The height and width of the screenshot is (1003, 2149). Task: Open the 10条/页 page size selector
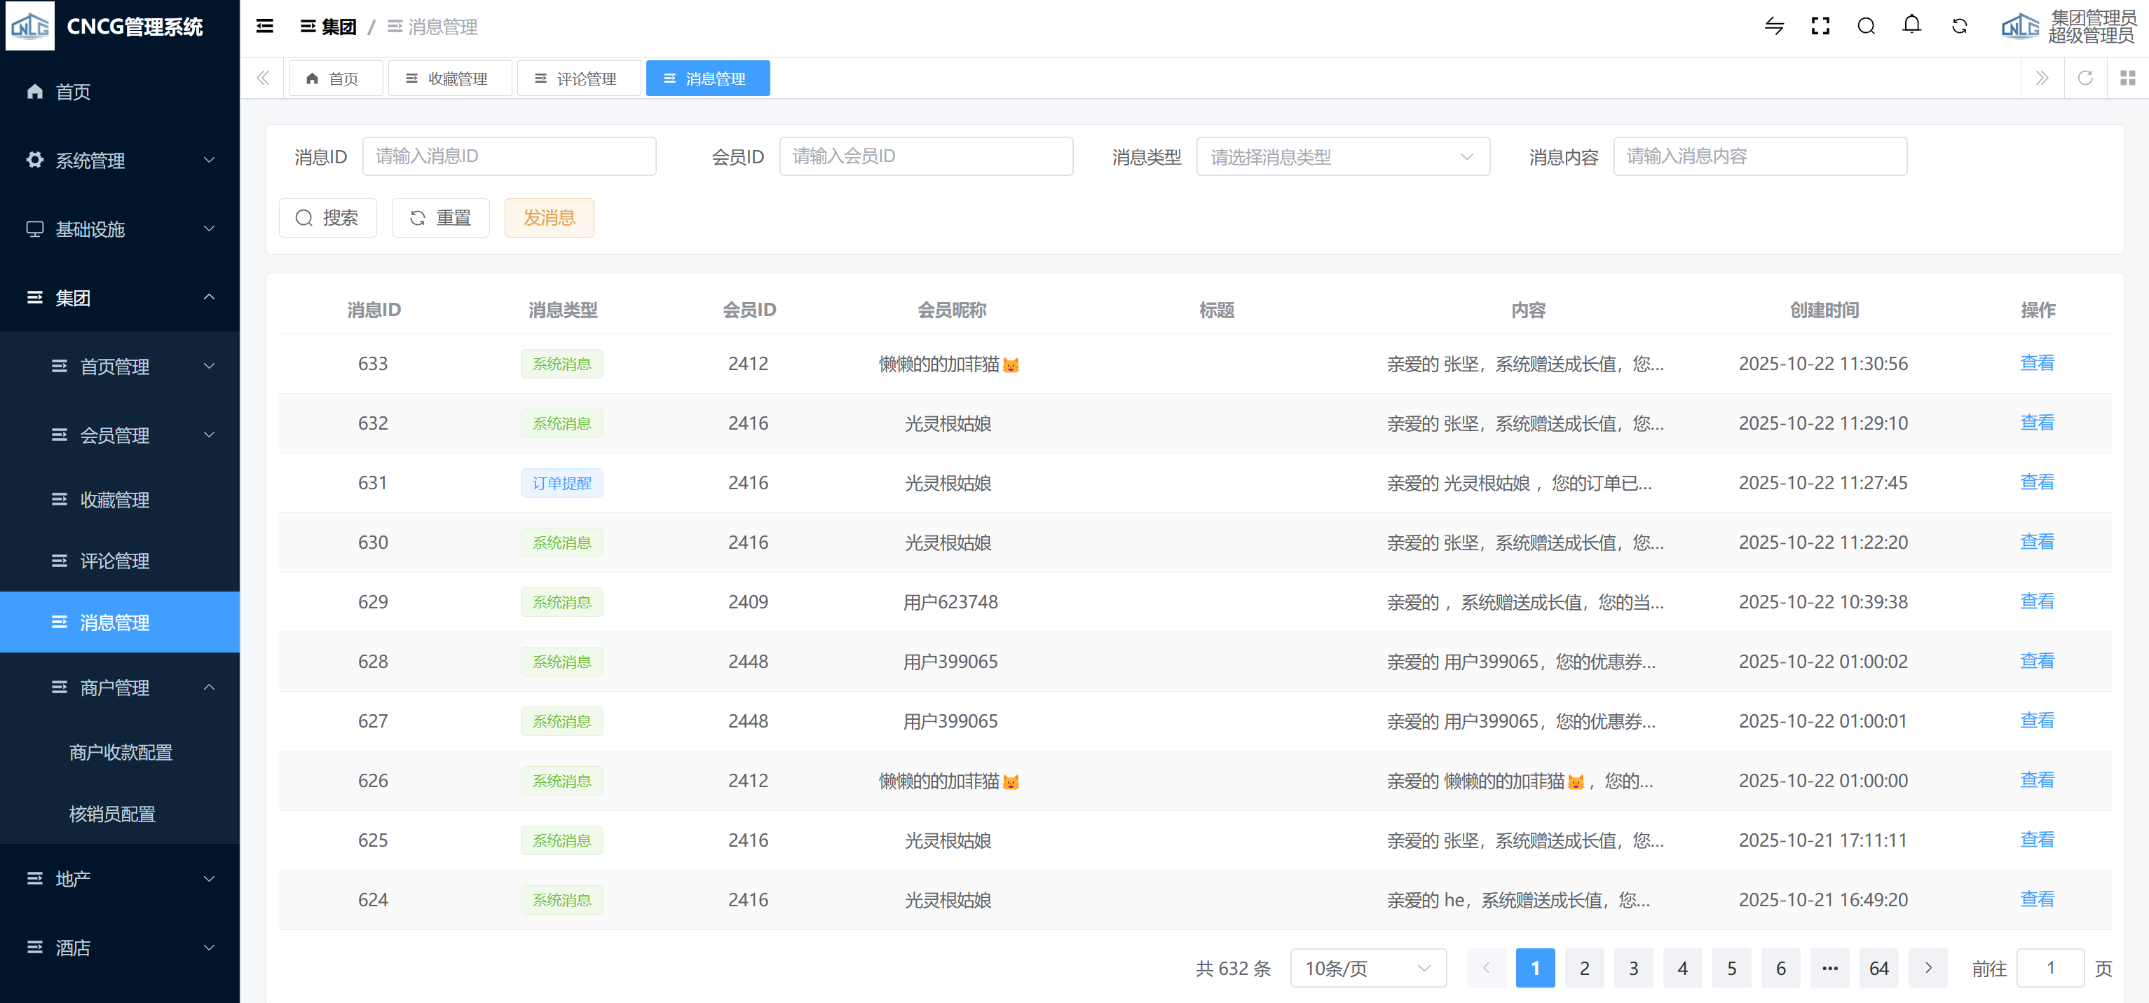click(1367, 968)
